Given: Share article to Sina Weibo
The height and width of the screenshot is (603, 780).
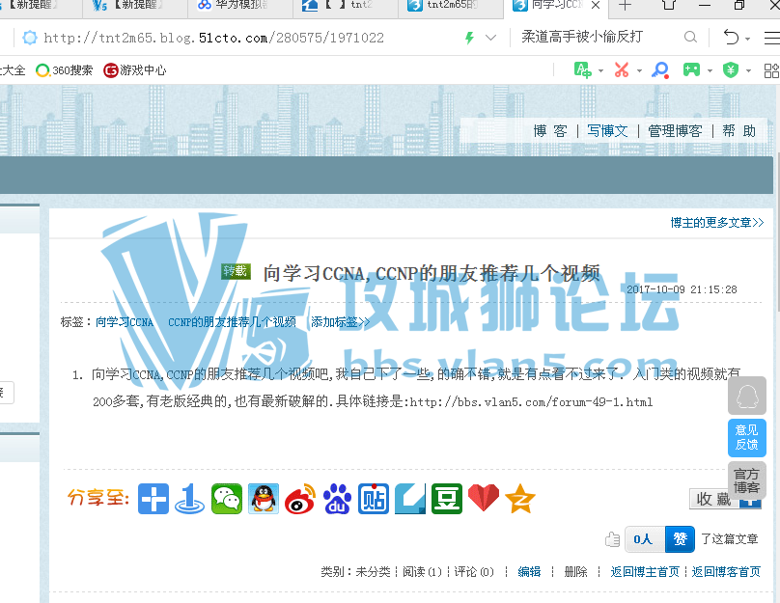Looking at the screenshot, I should 300,499.
